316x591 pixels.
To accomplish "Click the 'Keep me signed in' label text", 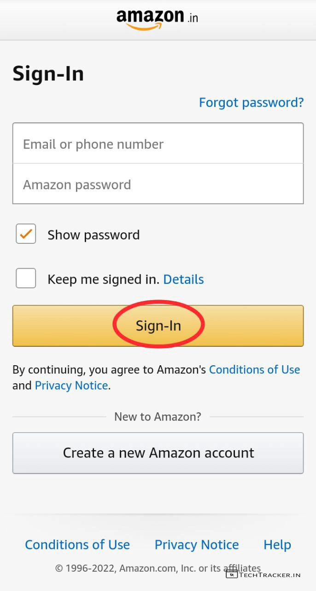I will click(x=103, y=279).
